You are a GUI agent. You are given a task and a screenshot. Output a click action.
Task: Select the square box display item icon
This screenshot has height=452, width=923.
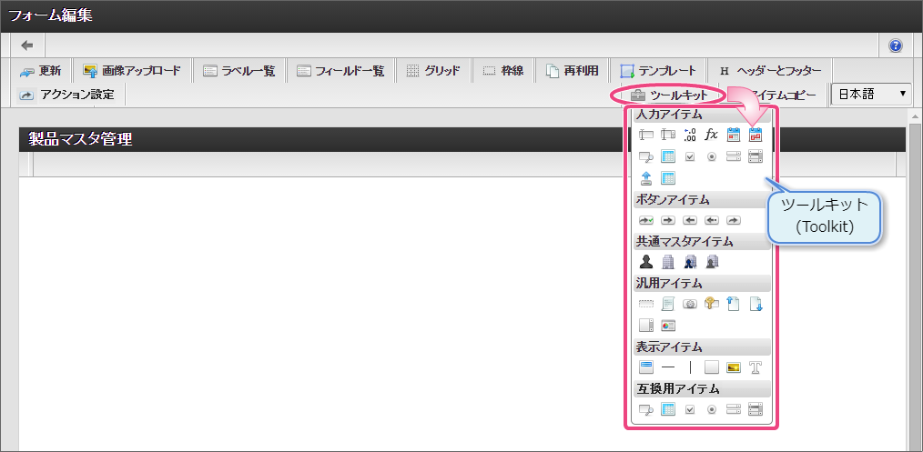[711, 367]
